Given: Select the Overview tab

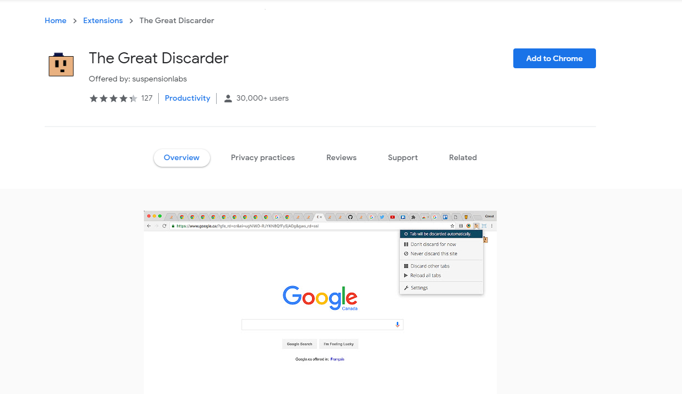Looking at the screenshot, I should pyautogui.click(x=181, y=157).
